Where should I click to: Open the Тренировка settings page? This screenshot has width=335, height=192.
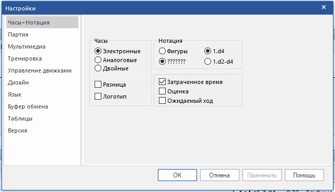(x=42, y=58)
